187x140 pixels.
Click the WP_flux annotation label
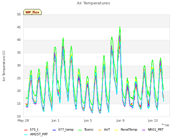pos(32,12)
